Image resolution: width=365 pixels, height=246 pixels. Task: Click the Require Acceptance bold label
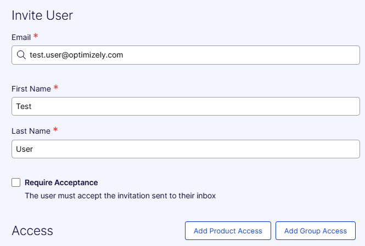coord(61,182)
